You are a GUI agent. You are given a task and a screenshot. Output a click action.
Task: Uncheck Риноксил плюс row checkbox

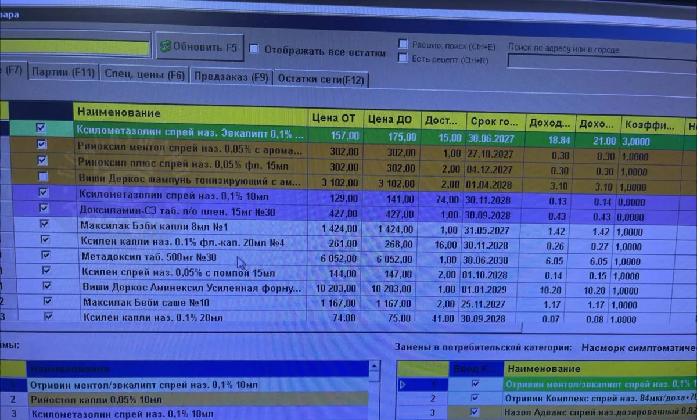coord(42,160)
